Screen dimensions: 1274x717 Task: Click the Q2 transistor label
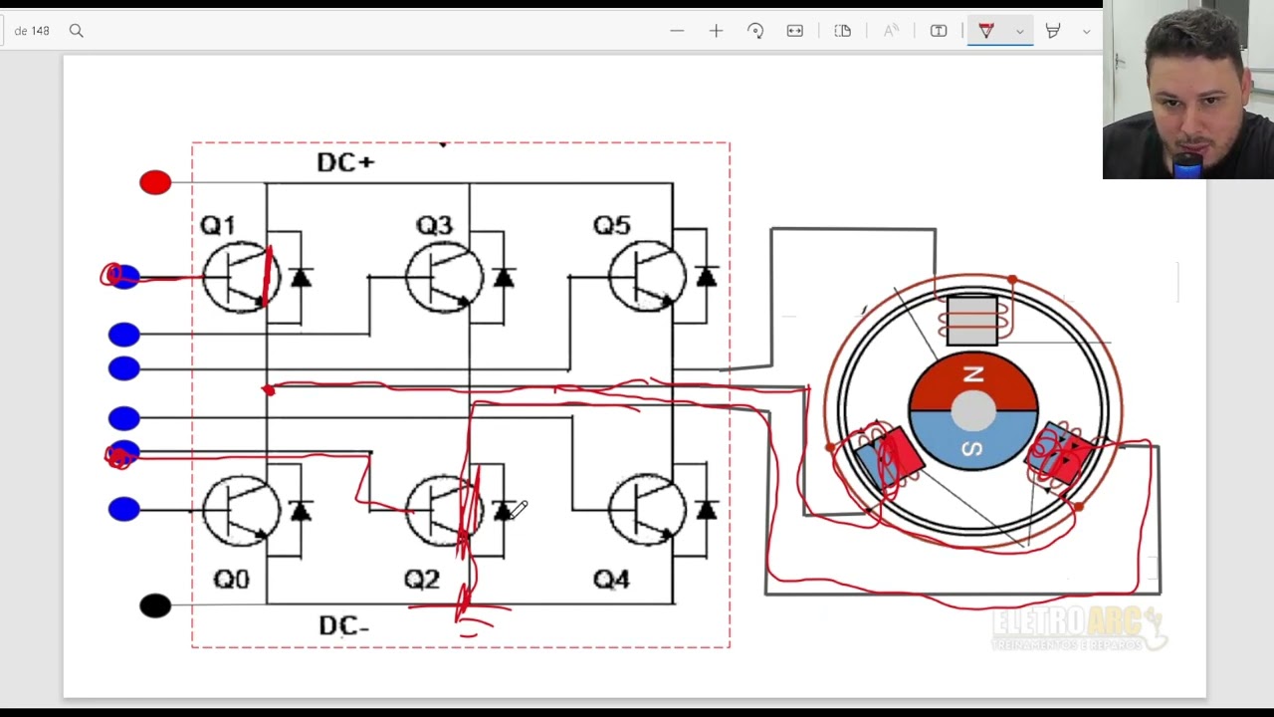[421, 579]
